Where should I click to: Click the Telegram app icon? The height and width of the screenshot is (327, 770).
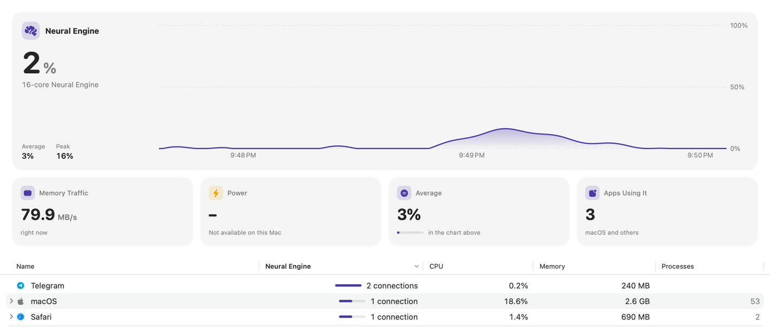point(20,286)
